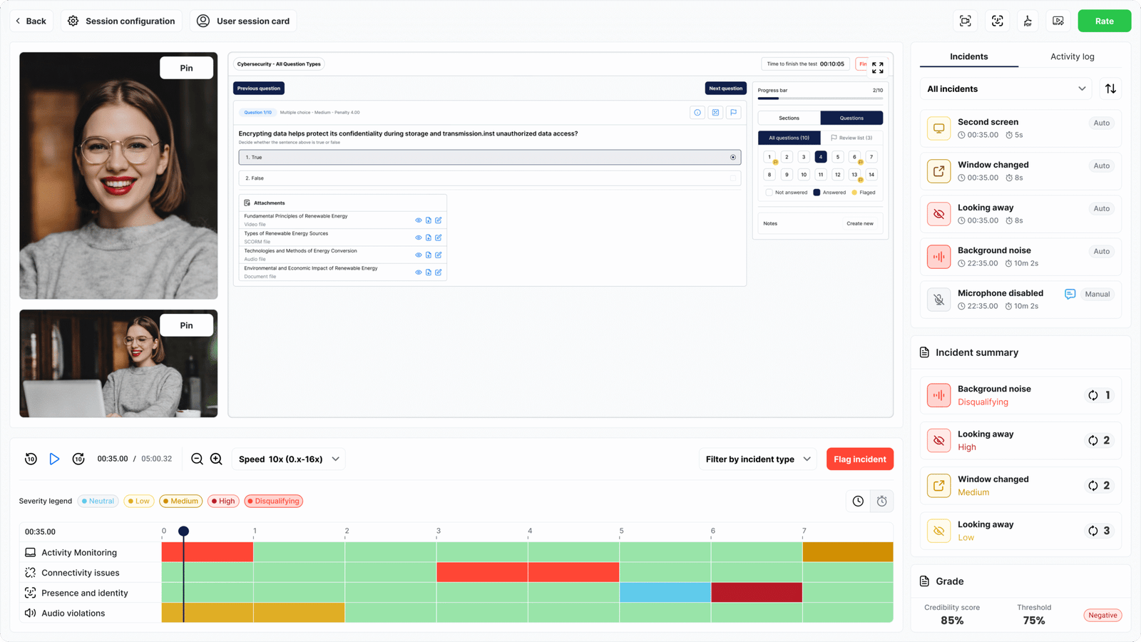The height and width of the screenshot is (642, 1141).
Task: Open the User session card
Action: pos(244,21)
